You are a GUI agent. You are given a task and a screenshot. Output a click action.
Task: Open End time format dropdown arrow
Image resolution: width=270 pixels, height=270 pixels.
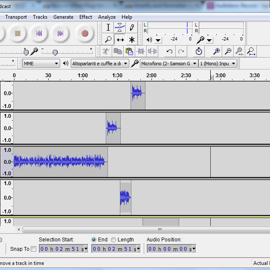click(138, 249)
